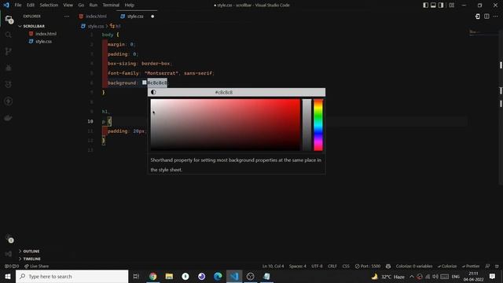Click h1 symbol in the breadcrumb

click(x=116, y=26)
